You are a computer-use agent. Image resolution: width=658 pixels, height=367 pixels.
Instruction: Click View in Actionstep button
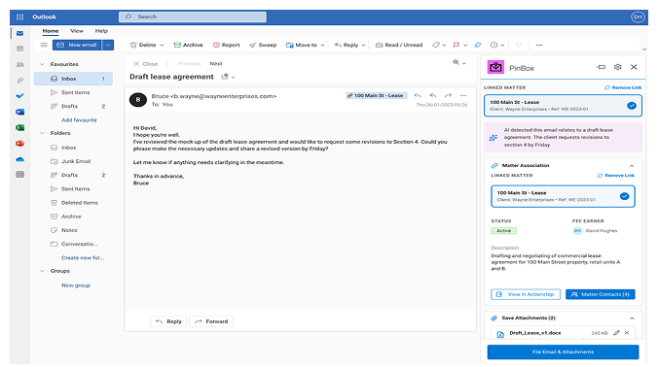526,294
